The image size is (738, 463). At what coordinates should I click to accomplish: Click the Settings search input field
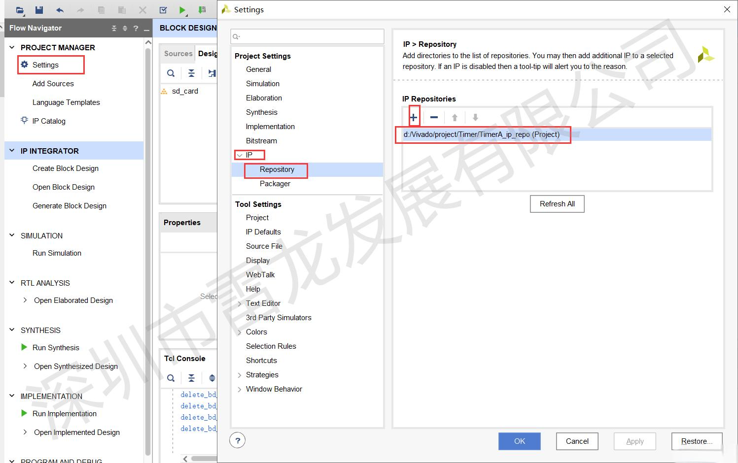pos(307,36)
